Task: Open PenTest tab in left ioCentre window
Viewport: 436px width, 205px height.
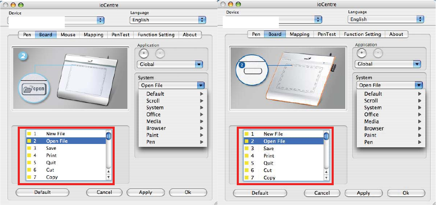Action: [x=120, y=35]
